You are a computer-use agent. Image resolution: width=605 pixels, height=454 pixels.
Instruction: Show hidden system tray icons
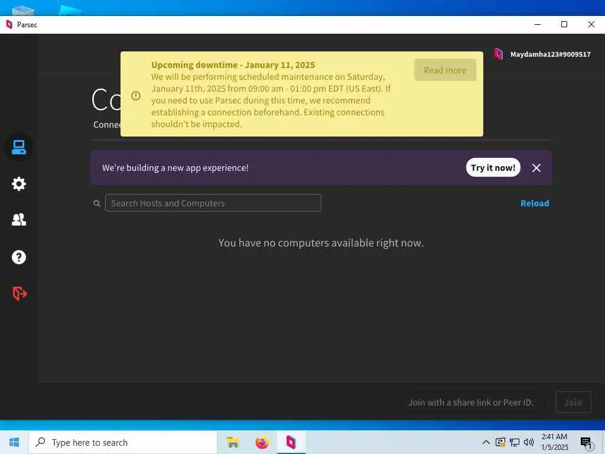[486, 442]
